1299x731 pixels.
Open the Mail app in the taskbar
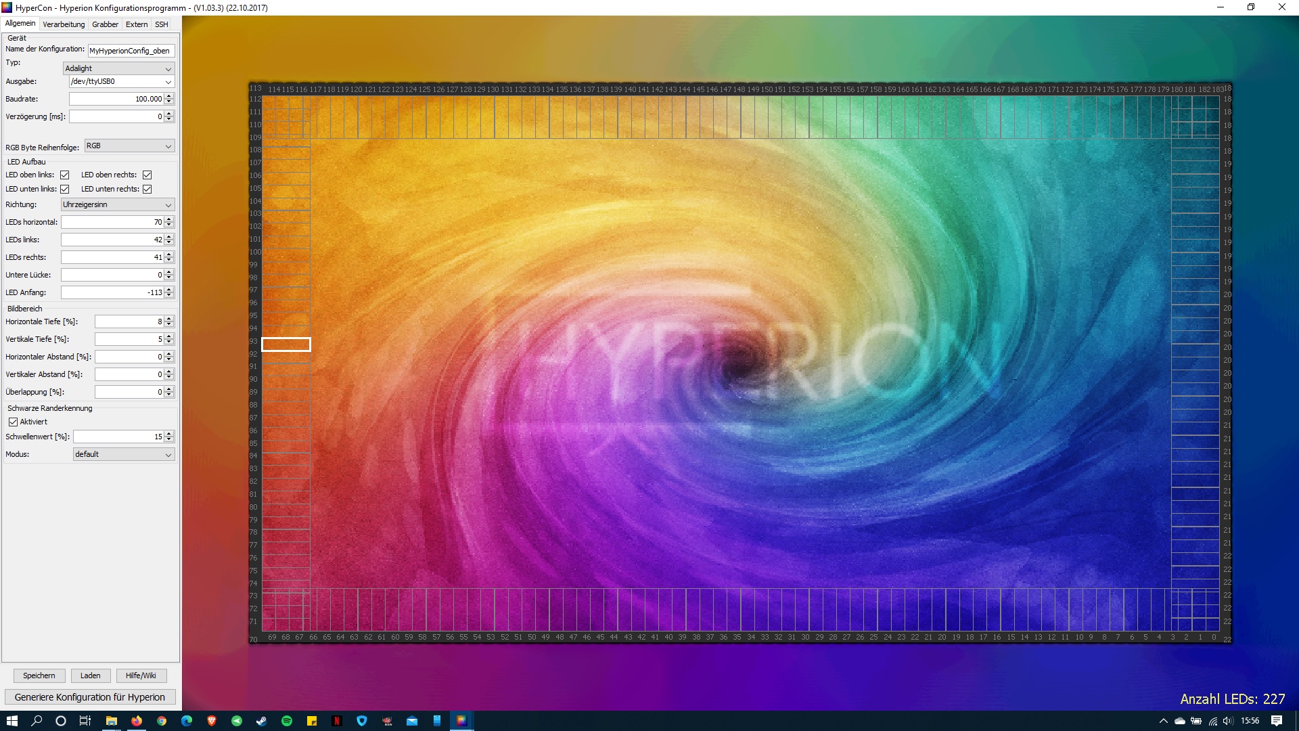tap(411, 721)
